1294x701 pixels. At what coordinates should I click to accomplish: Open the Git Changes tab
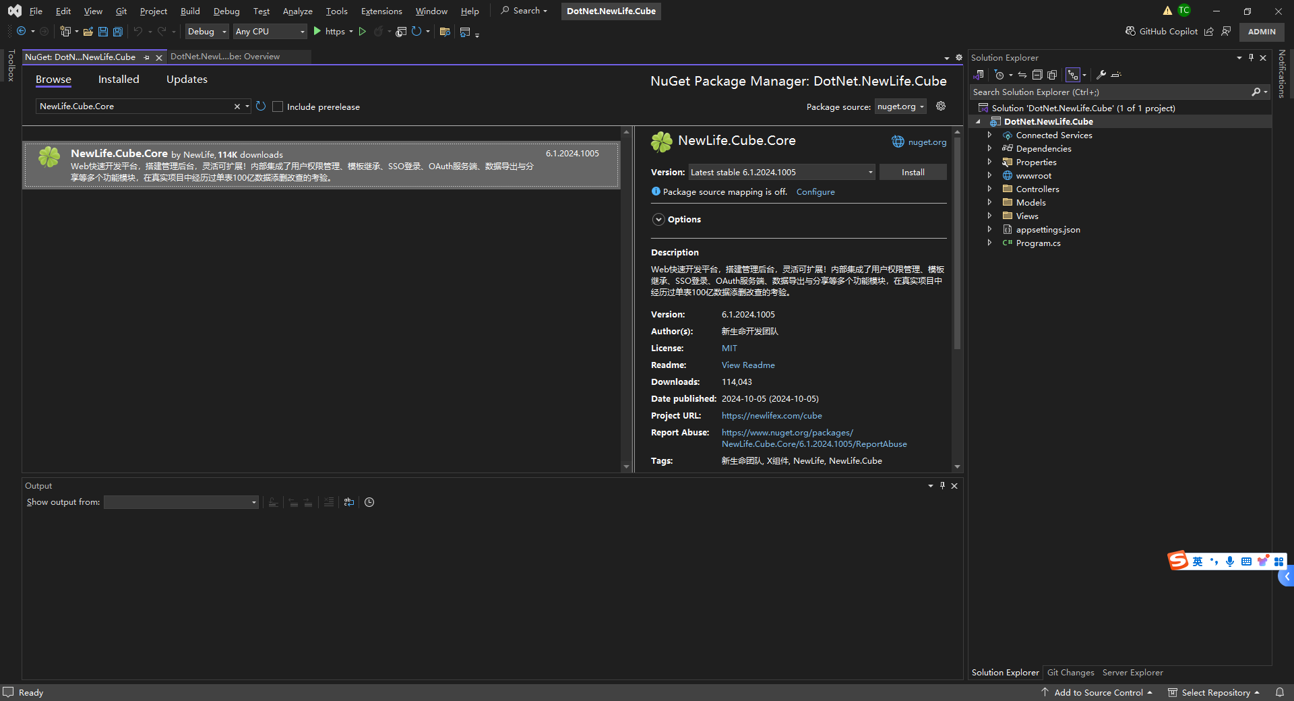1070,673
